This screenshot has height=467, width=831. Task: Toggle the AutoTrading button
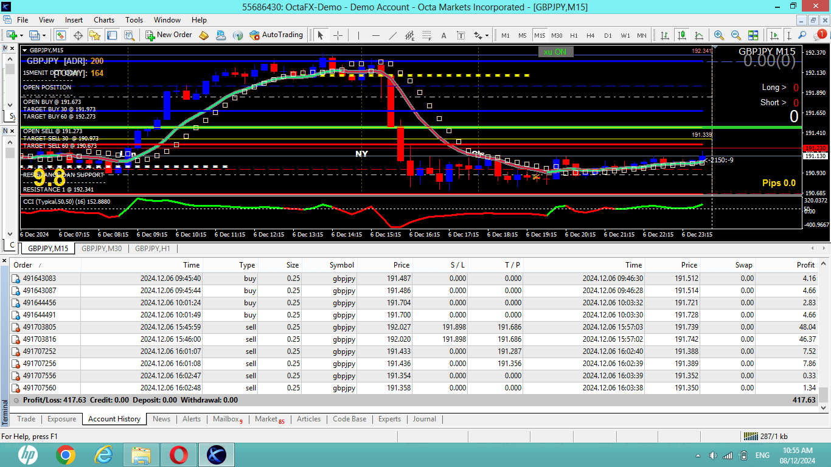coord(276,35)
